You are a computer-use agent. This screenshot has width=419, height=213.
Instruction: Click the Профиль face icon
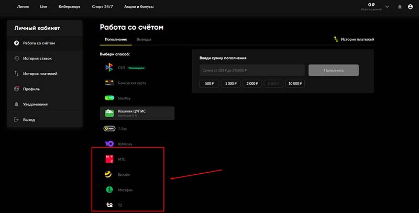point(17,89)
